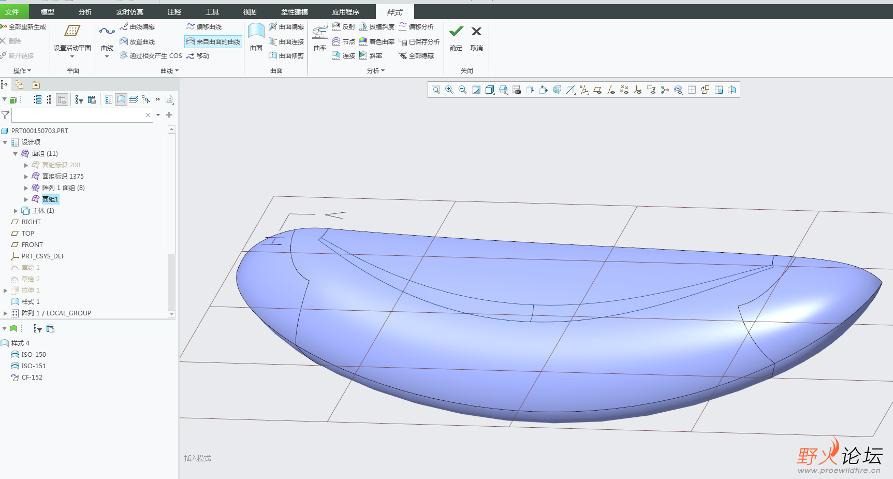Viewport: 893px width, 479px height.
Task: Click the green checkmark 确定 icon
Action: tap(456, 32)
